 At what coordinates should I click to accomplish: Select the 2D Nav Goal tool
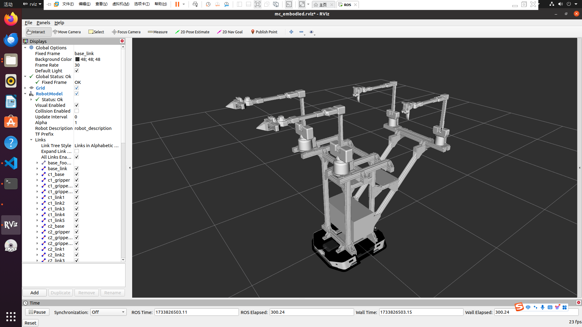(x=230, y=32)
